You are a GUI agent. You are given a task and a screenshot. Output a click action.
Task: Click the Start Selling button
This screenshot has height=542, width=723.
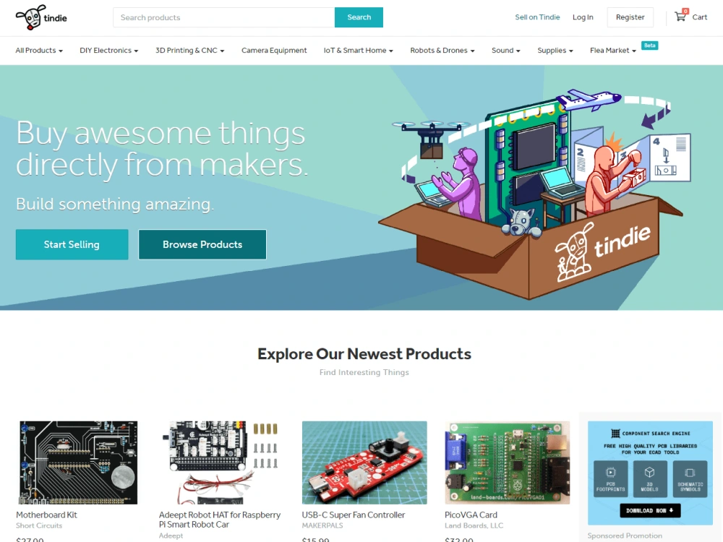(x=72, y=244)
